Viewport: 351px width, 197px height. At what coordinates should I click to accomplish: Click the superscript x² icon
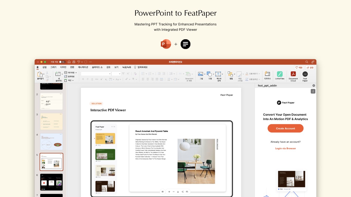coord(101,79)
